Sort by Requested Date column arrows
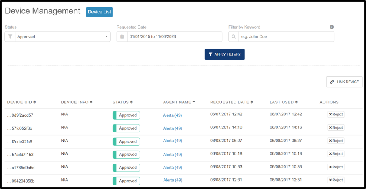 tap(252, 102)
